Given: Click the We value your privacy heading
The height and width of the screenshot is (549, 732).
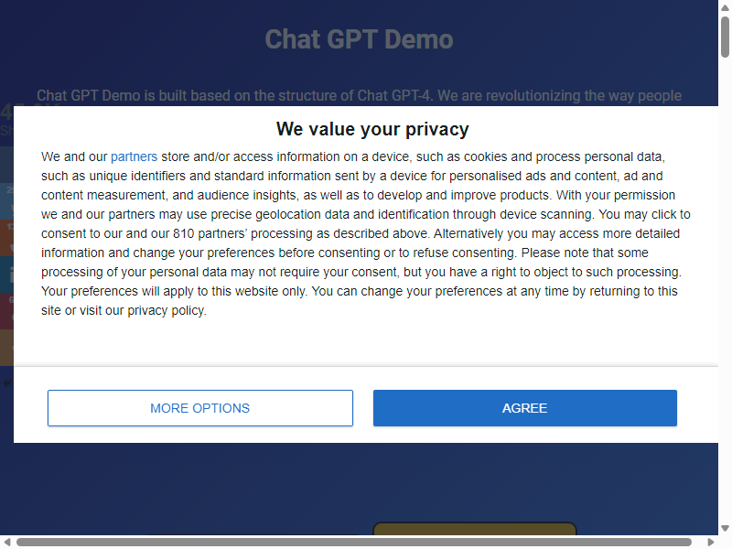Looking at the screenshot, I should click(372, 129).
